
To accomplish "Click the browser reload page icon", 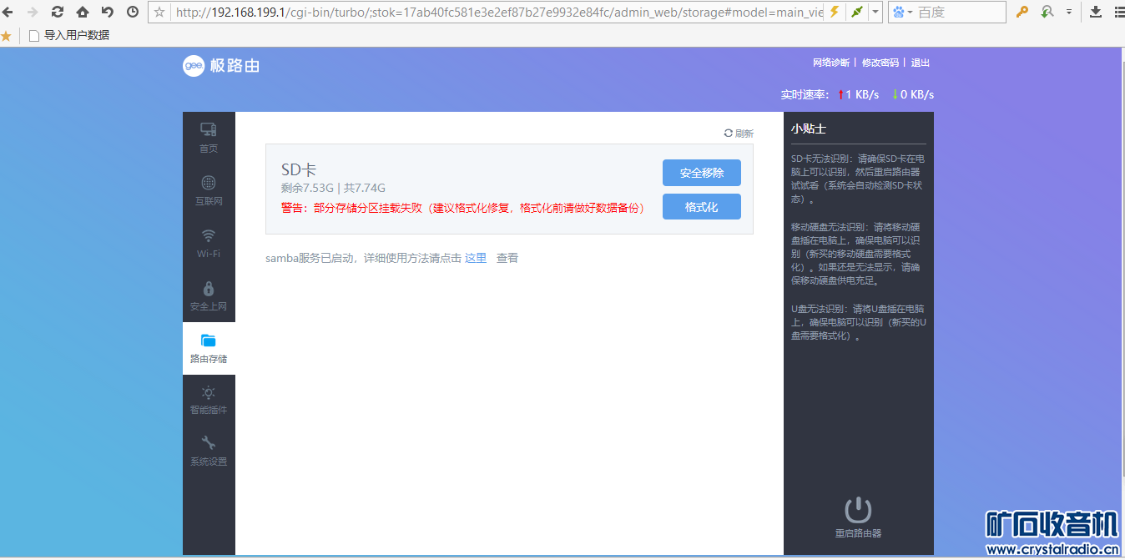I will 58,12.
